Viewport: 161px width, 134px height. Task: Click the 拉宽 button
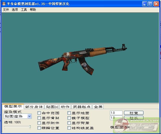pyautogui.click(x=134, y=113)
